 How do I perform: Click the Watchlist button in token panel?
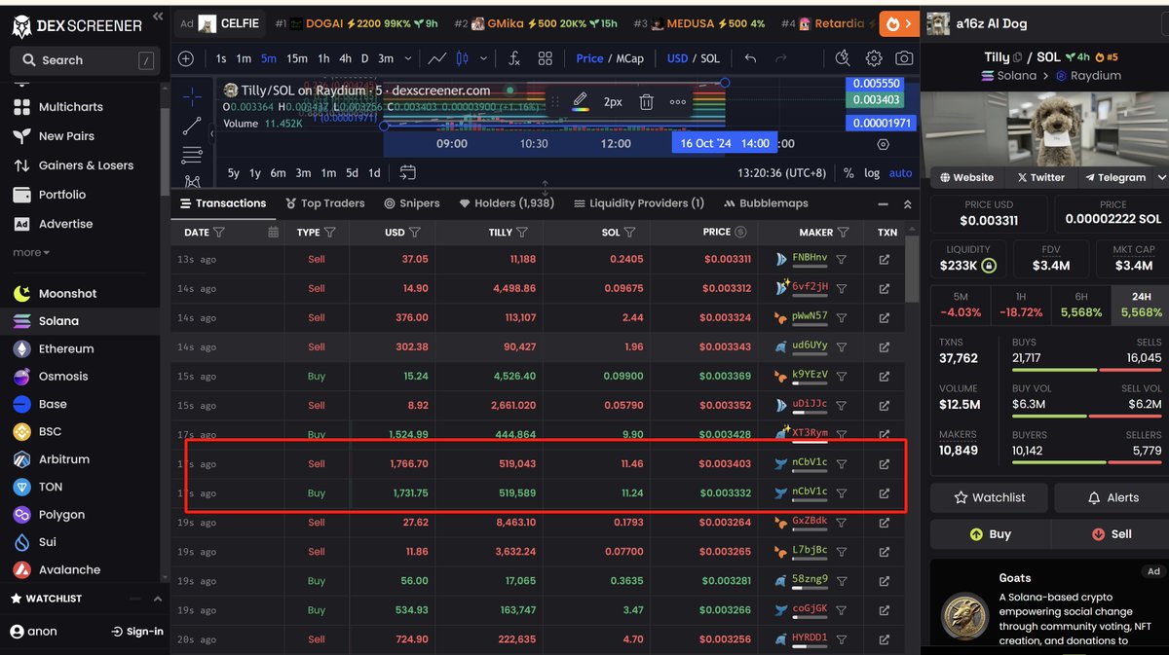point(990,497)
